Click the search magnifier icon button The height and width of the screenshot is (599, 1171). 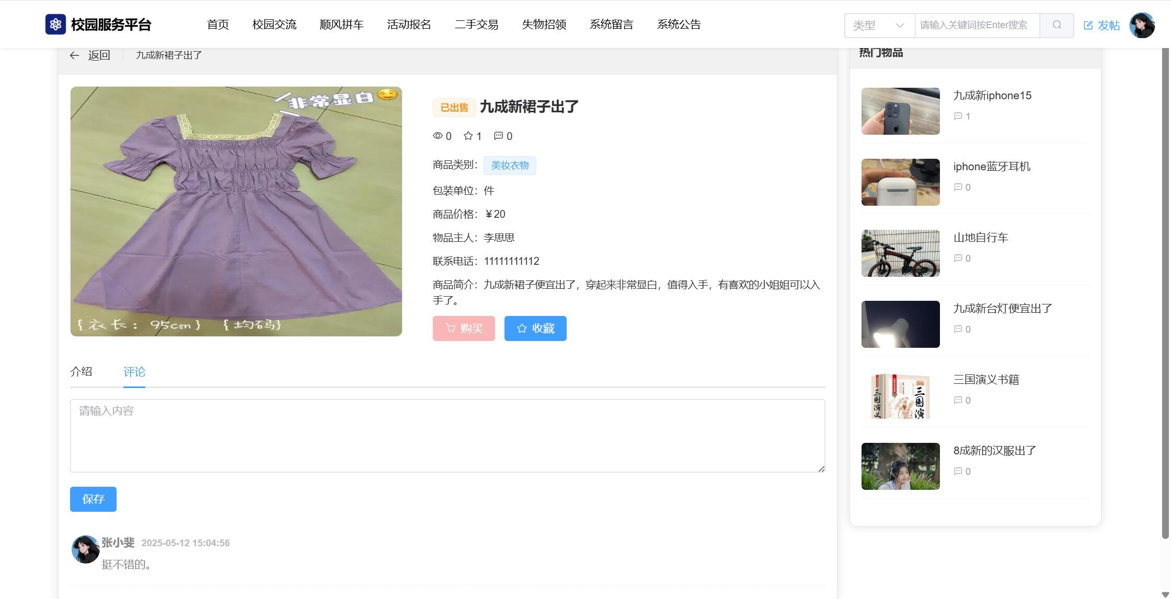pos(1057,25)
